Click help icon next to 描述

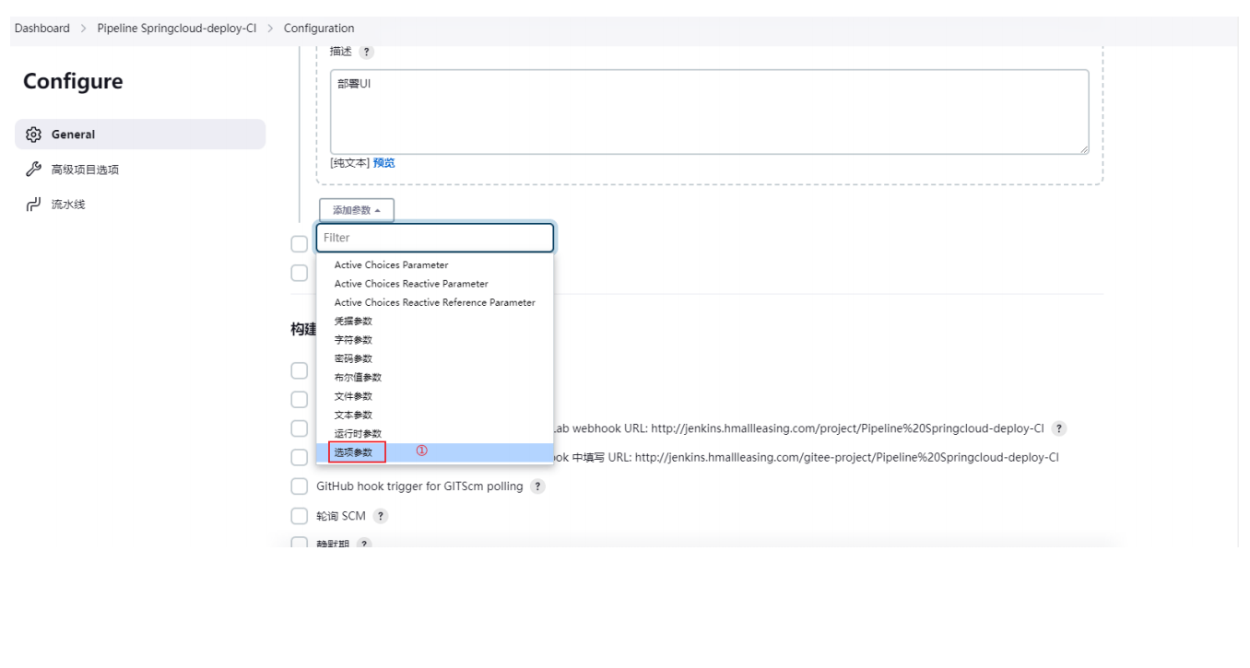point(366,52)
